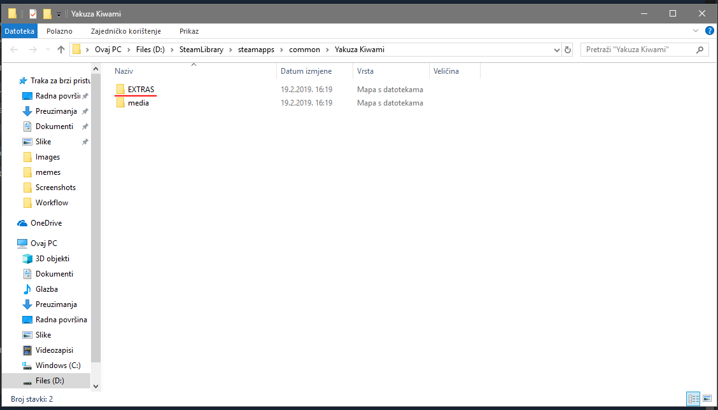Open the EXTRAS folder
The image size is (718, 410).
tap(140, 90)
